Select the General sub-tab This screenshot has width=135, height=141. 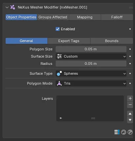(x=26, y=41)
